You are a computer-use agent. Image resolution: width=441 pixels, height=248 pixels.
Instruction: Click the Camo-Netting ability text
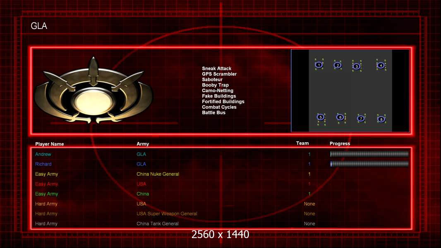click(218, 91)
